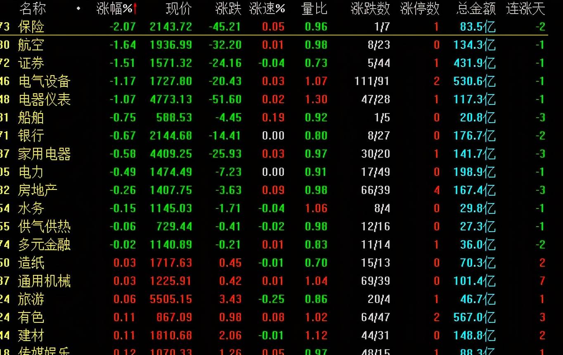
Task: Open the 通用机械 sector
Action: click(x=44, y=281)
